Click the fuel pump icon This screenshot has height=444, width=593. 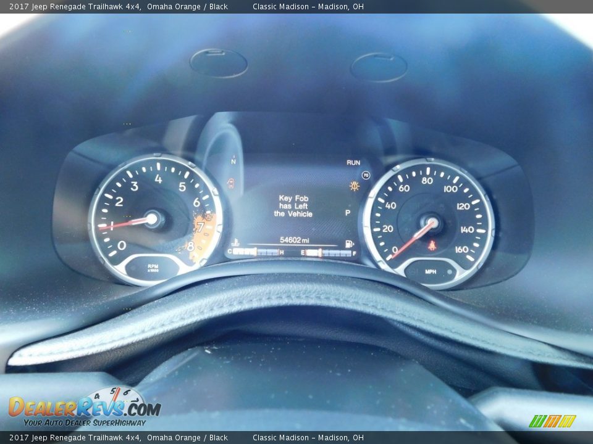pyautogui.click(x=350, y=244)
